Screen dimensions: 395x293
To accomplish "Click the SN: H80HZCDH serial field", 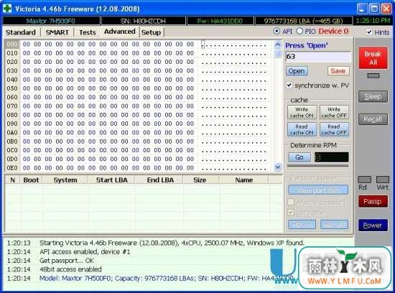I will point(144,21).
